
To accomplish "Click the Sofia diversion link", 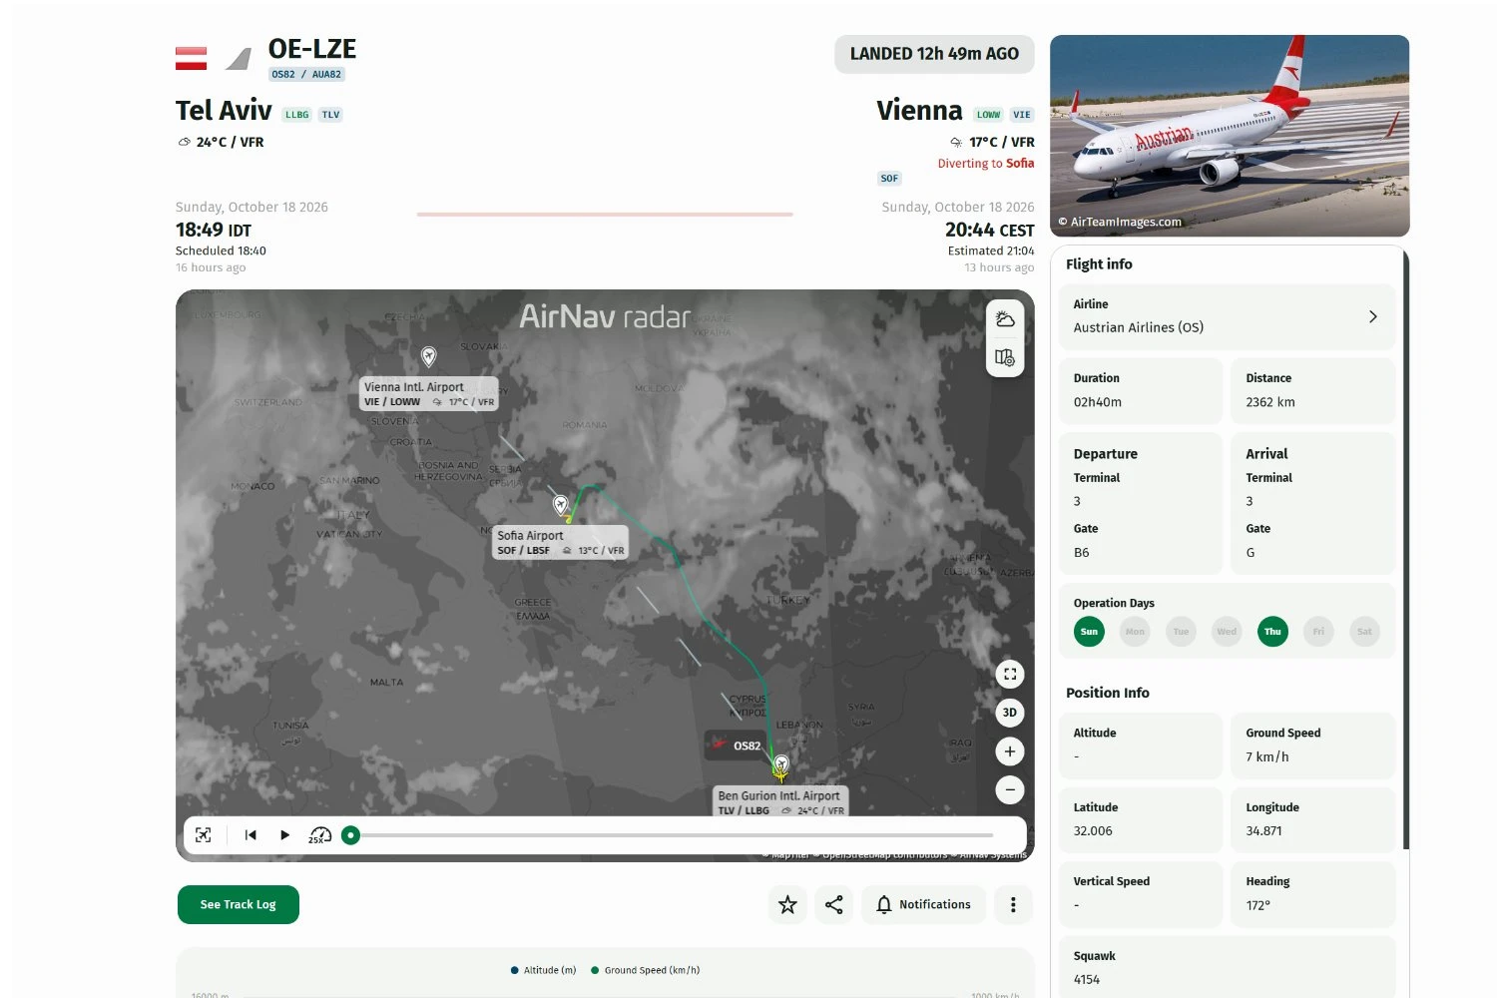I will coord(1020,164).
